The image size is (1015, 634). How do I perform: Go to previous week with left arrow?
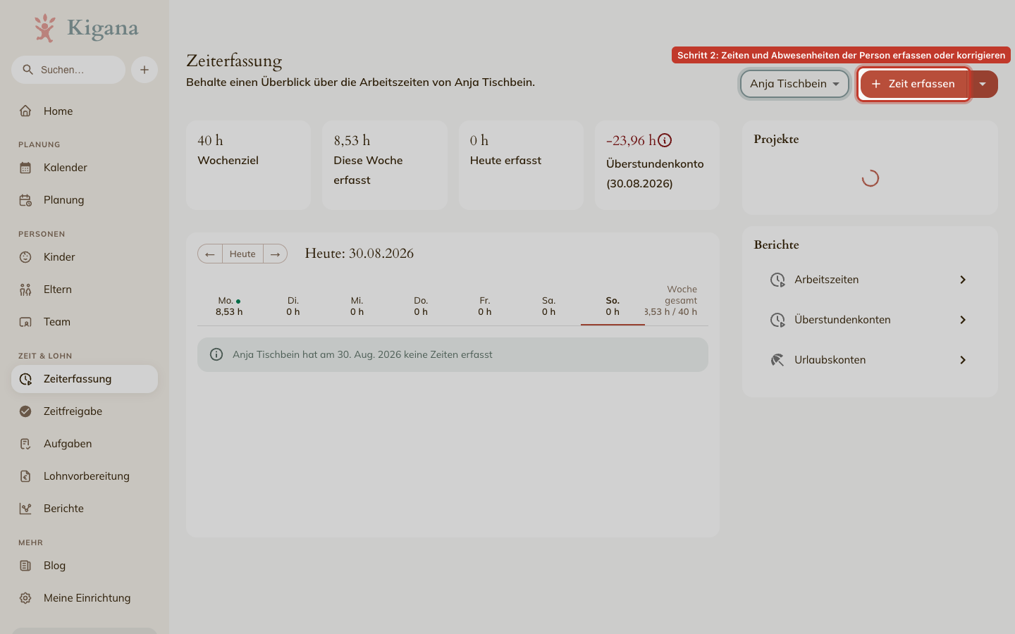(210, 254)
